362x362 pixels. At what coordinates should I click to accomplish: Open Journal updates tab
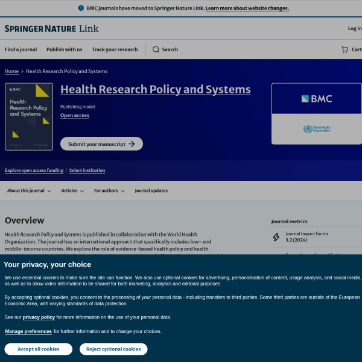[x=151, y=191]
